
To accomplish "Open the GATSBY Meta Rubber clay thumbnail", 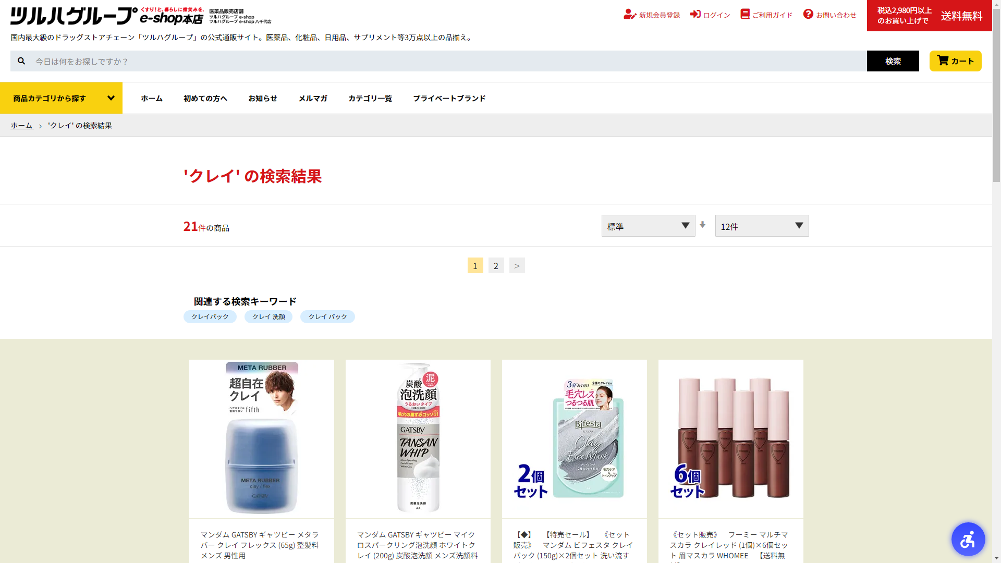I will coord(261,438).
